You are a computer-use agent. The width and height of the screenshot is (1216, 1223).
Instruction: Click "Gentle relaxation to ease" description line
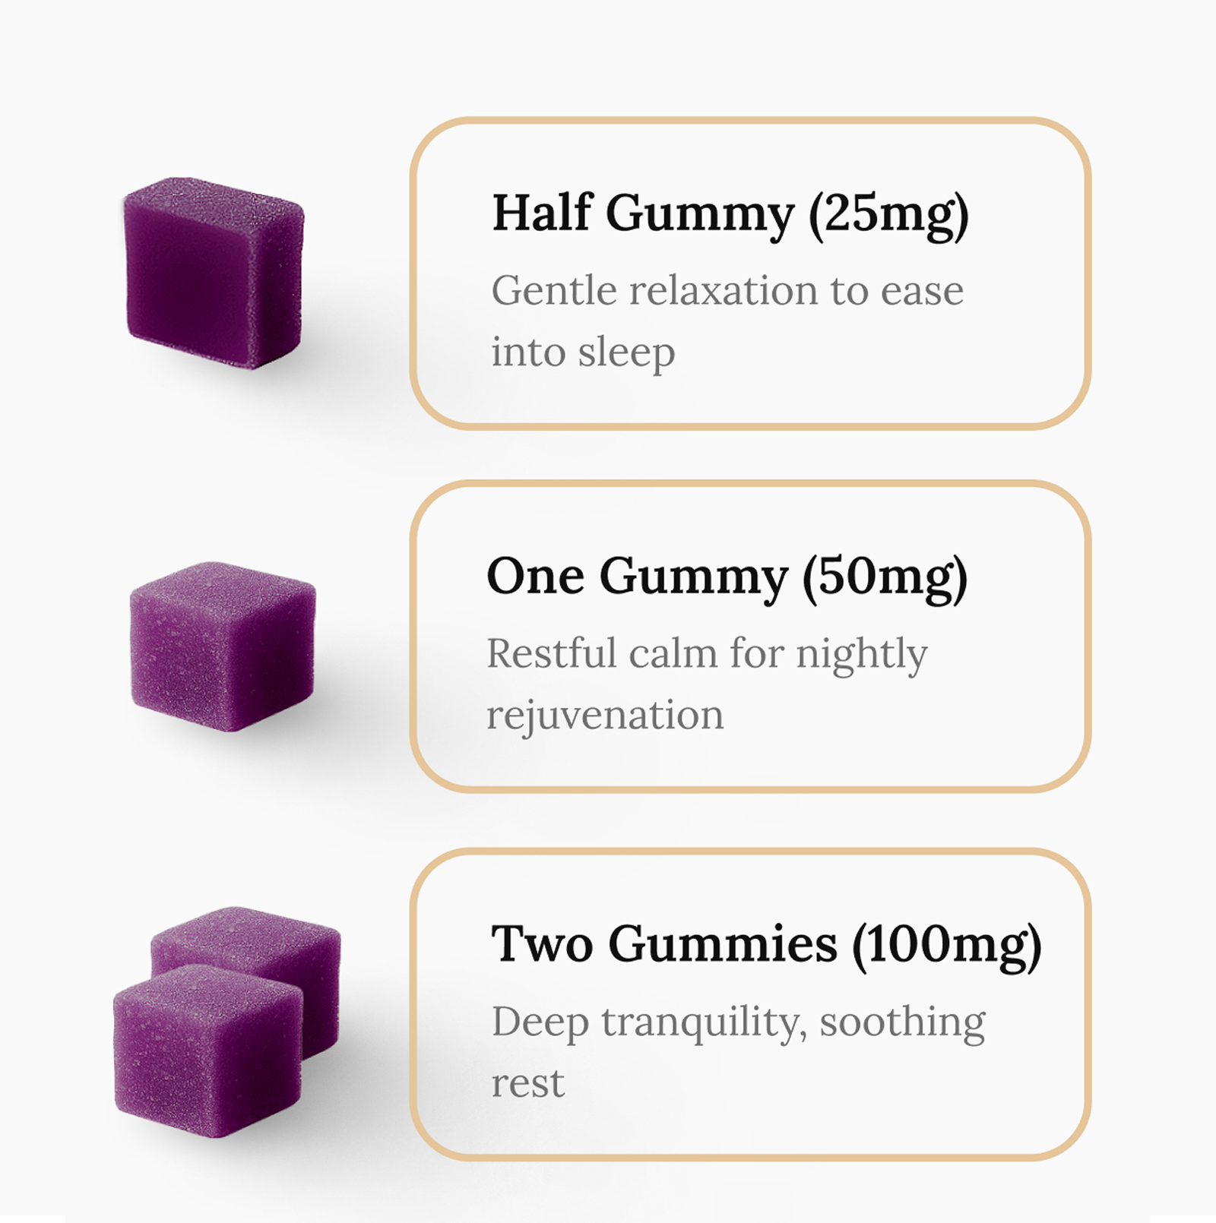click(727, 291)
